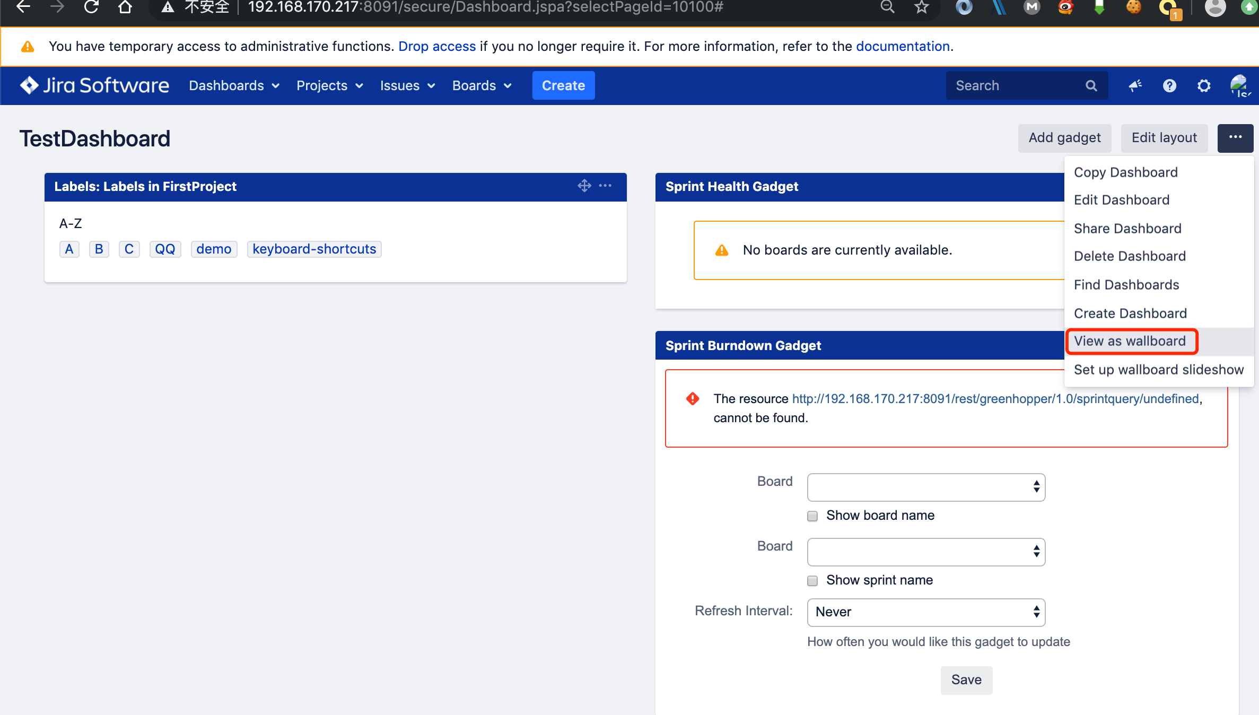
Task: Click the label A
Action: click(x=69, y=249)
